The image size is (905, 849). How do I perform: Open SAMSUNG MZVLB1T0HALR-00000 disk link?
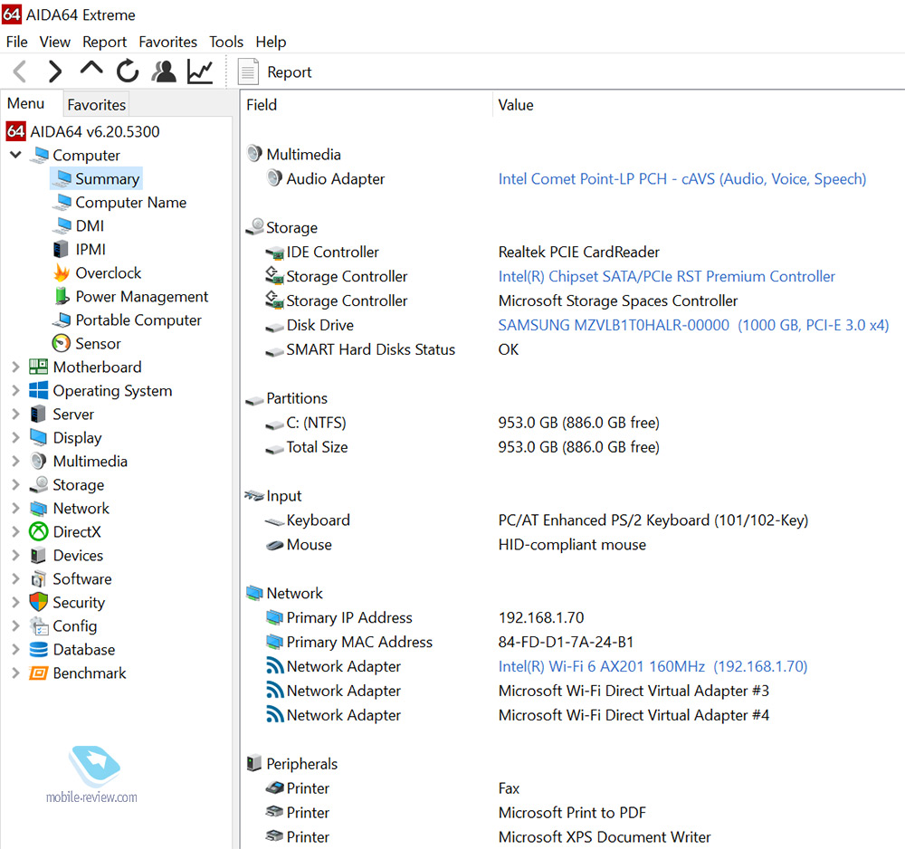(x=694, y=326)
